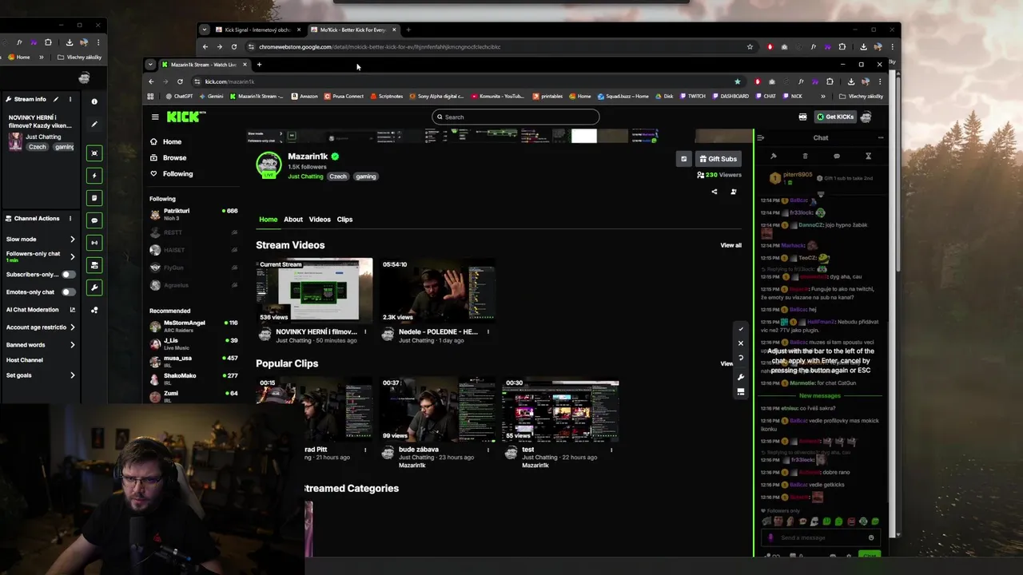The height and width of the screenshot is (575, 1023).
Task: Click the info icon in dashboard strip
Action: (x=94, y=101)
